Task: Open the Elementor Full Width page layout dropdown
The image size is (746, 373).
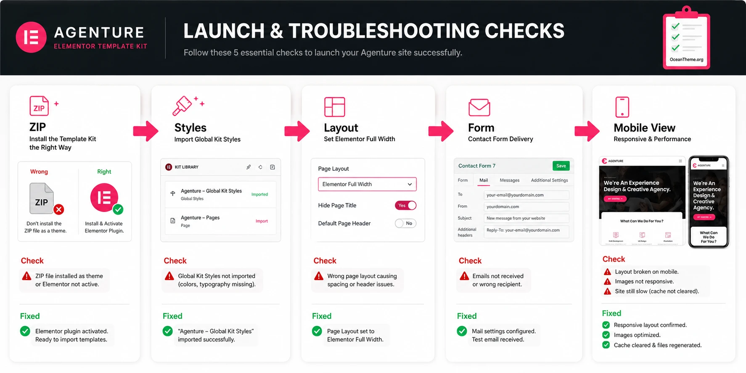Action: 367,184
